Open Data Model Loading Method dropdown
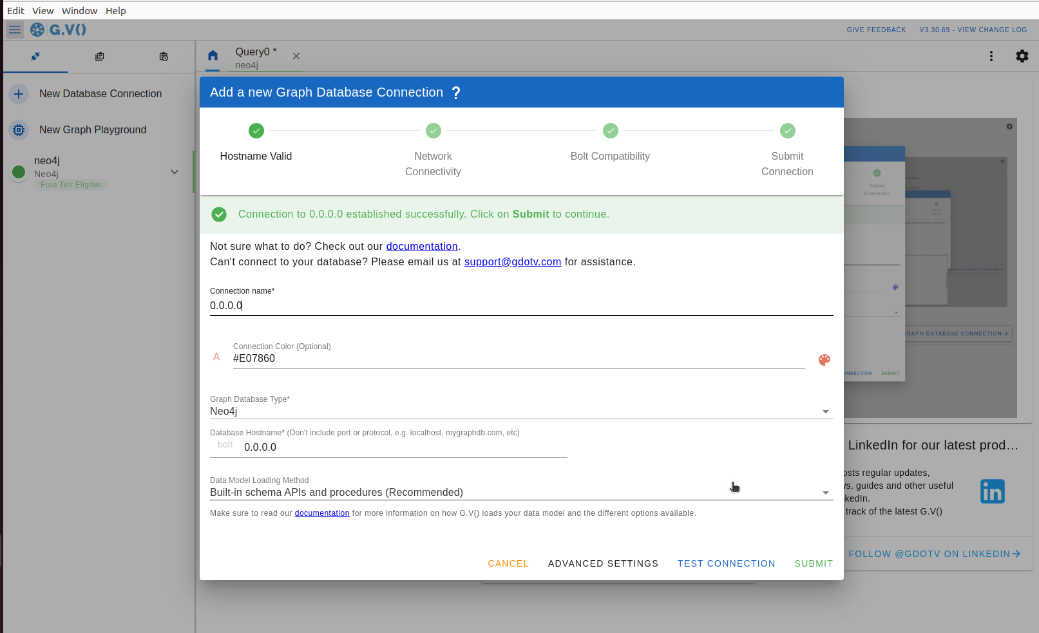The width and height of the screenshot is (1039, 633). tap(522, 493)
